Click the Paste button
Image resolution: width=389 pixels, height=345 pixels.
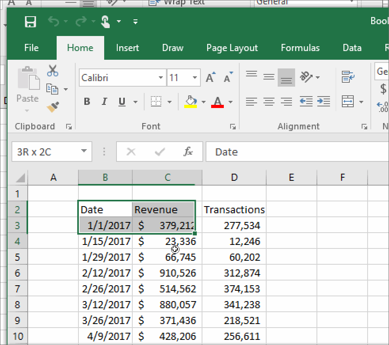pyautogui.click(x=28, y=89)
